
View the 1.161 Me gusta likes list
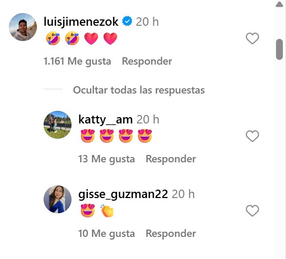coord(77,61)
